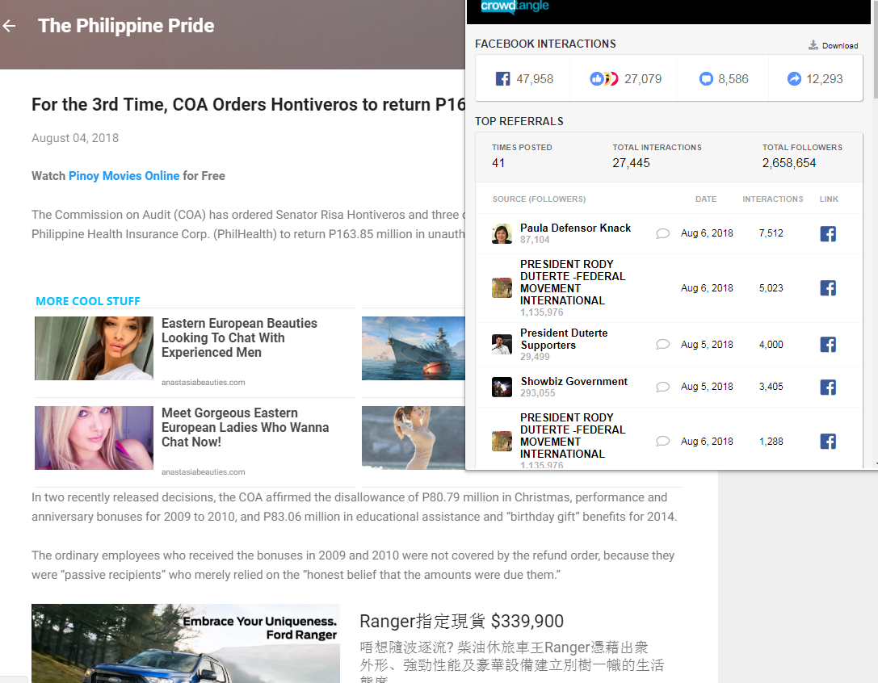Select the article date August 04, 2018

75,138
